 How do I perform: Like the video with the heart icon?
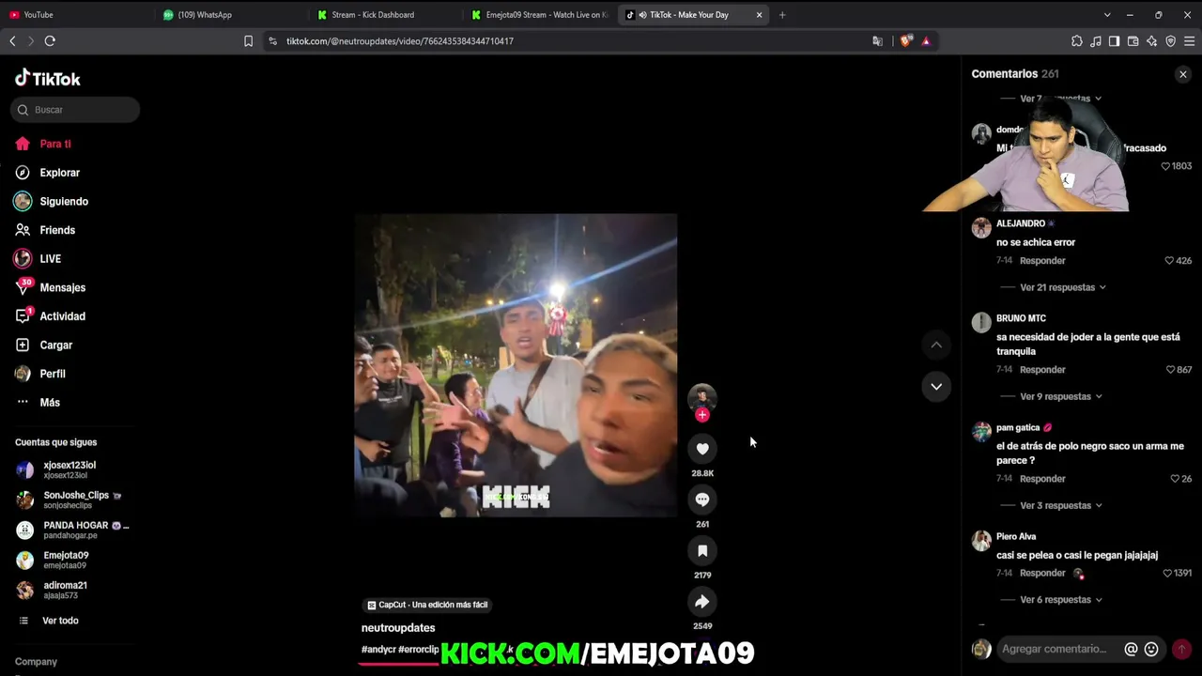(x=702, y=449)
